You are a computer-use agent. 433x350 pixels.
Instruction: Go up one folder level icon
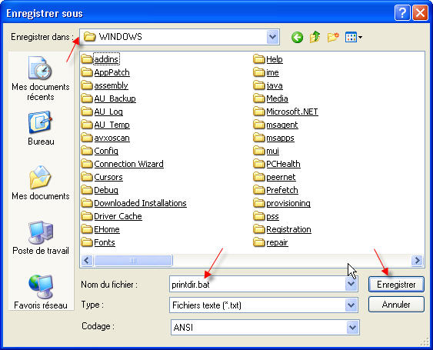point(315,37)
